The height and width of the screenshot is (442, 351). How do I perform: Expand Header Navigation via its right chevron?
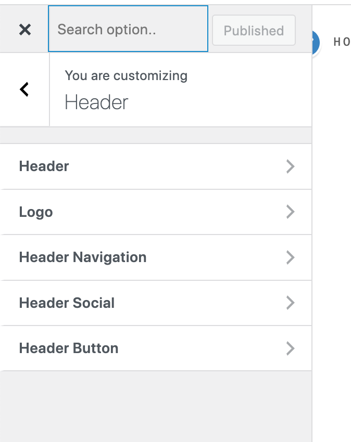(290, 257)
